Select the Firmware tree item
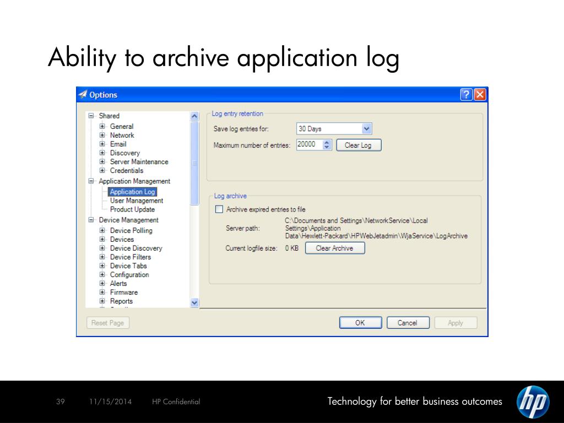564x423 pixels. coord(124,292)
